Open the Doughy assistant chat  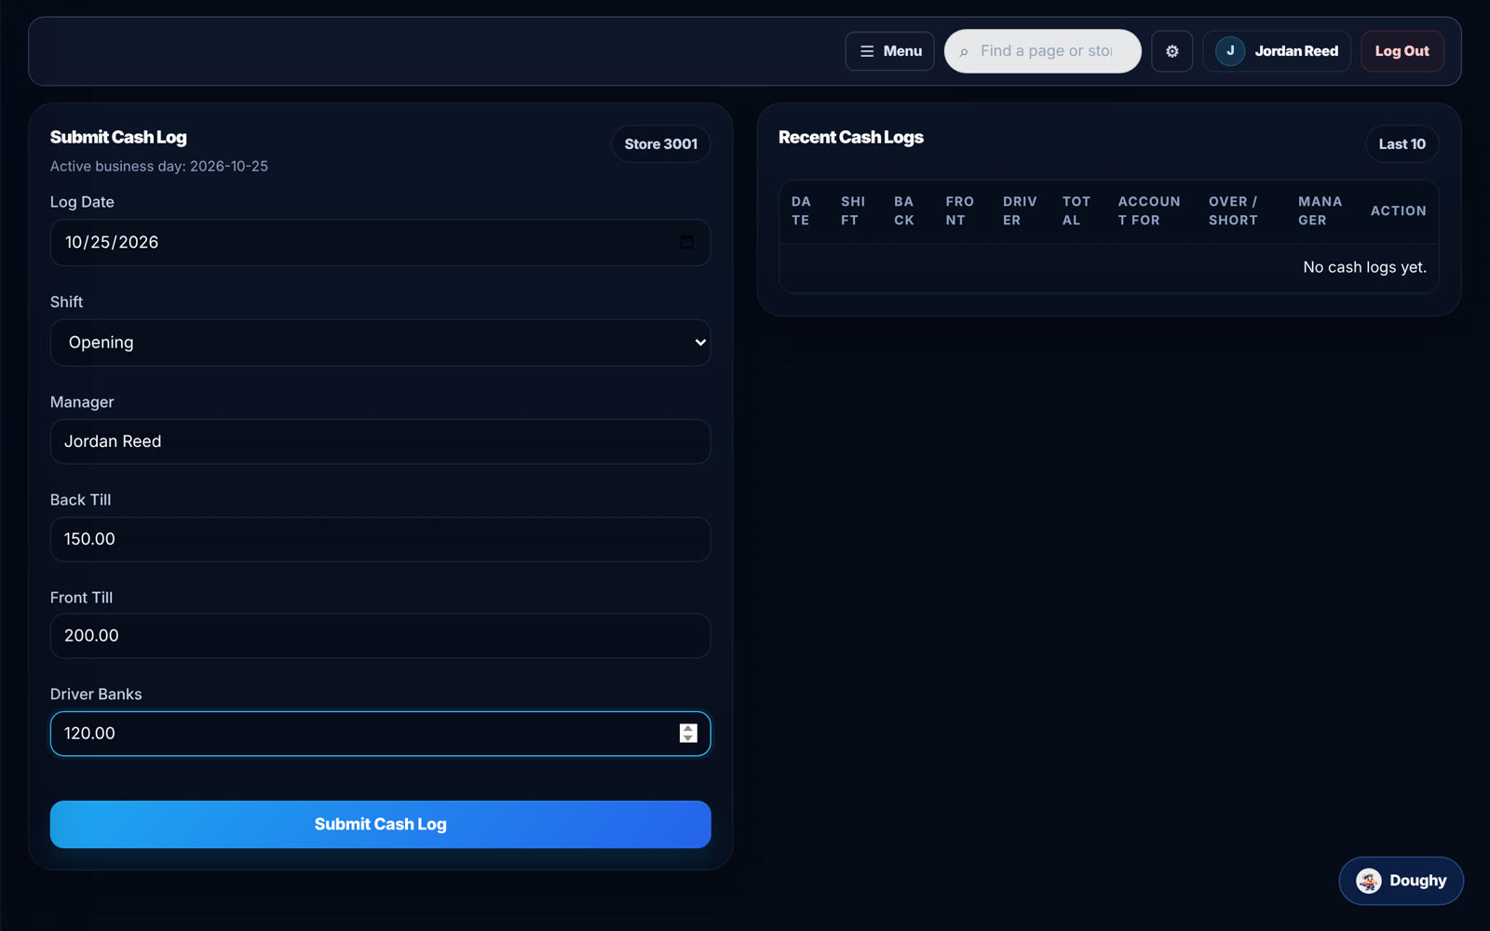click(1401, 881)
